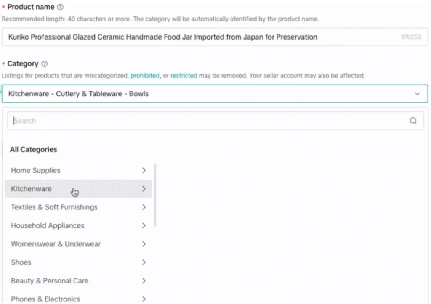Collapse the Category dropdown selector
The height and width of the screenshot is (304, 431).
tap(417, 94)
